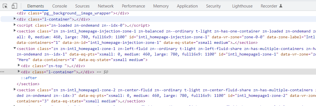Open the Sources tab
The image size is (316, 106).
tap(82, 6)
